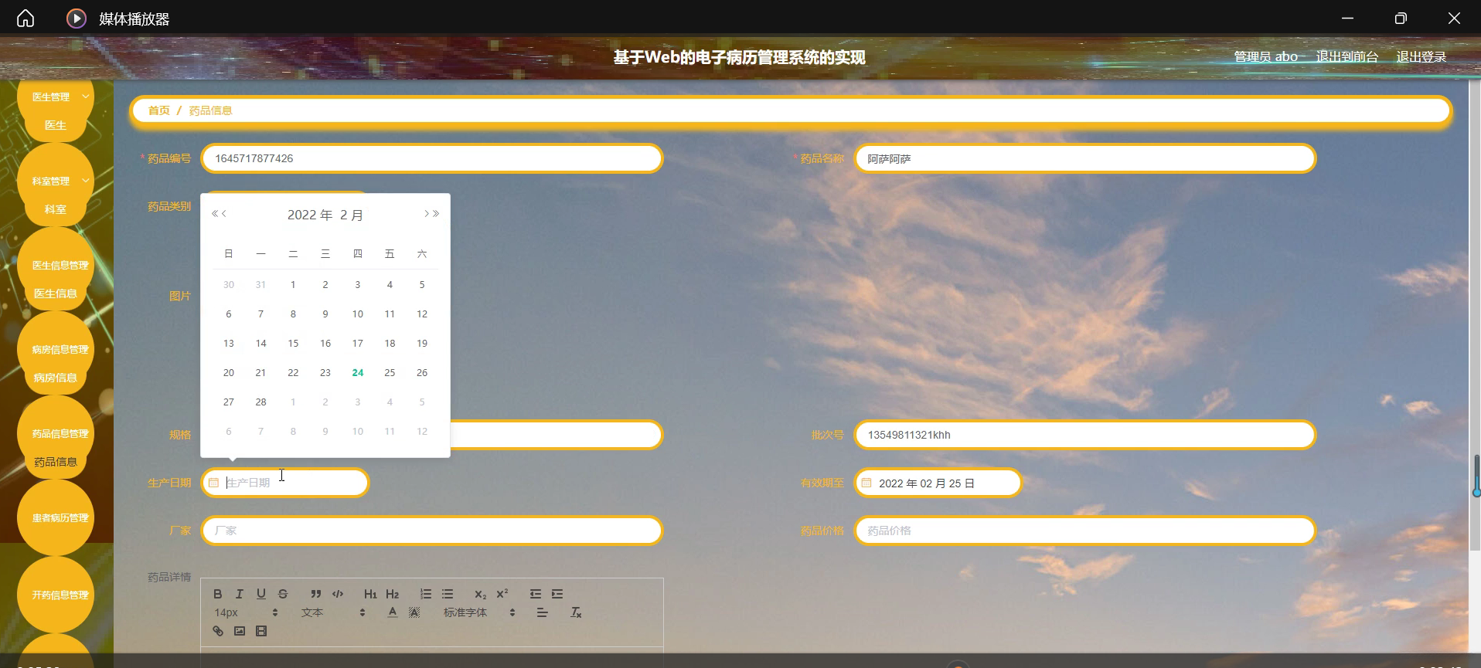Go to next year in the calendar
The width and height of the screenshot is (1481, 668).
436,214
